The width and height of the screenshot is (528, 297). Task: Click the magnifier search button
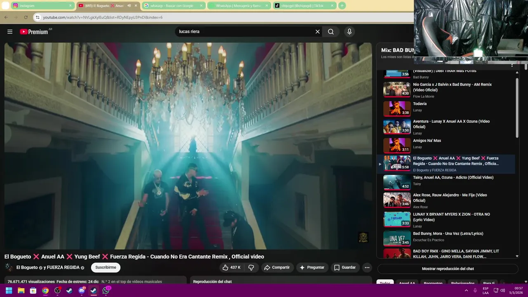pos(331,32)
